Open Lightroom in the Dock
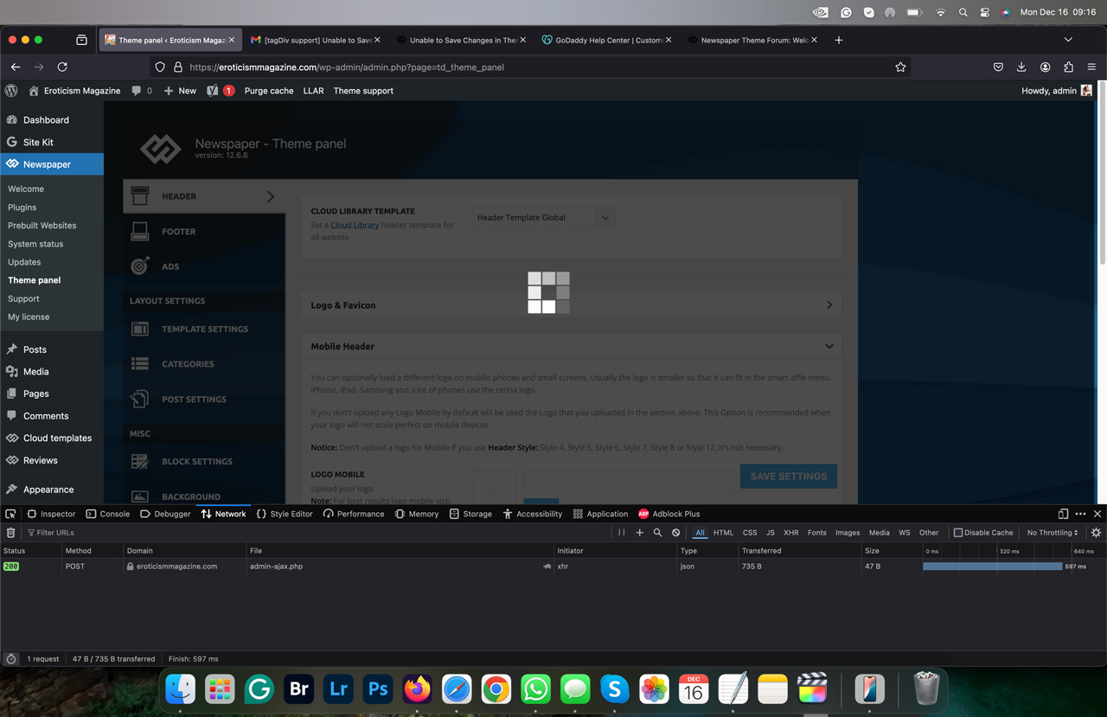This screenshot has width=1107, height=717. pos(338,689)
